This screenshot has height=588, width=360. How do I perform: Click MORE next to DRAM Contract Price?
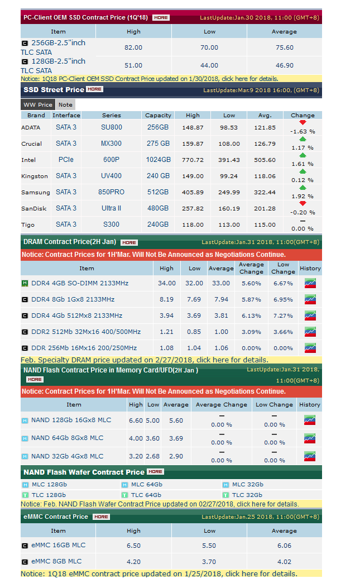tap(129, 242)
